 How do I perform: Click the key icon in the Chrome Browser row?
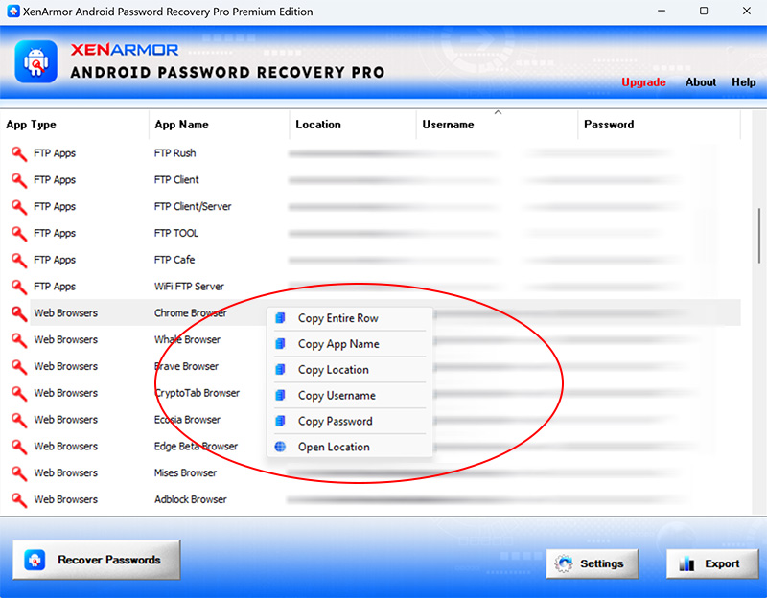[19, 313]
